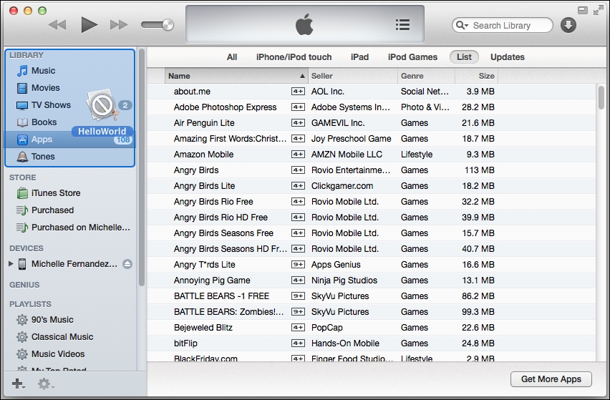The width and height of the screenshot is (610, 400).
Task: Sort by Name column header
Action: (x=236, y=76)
